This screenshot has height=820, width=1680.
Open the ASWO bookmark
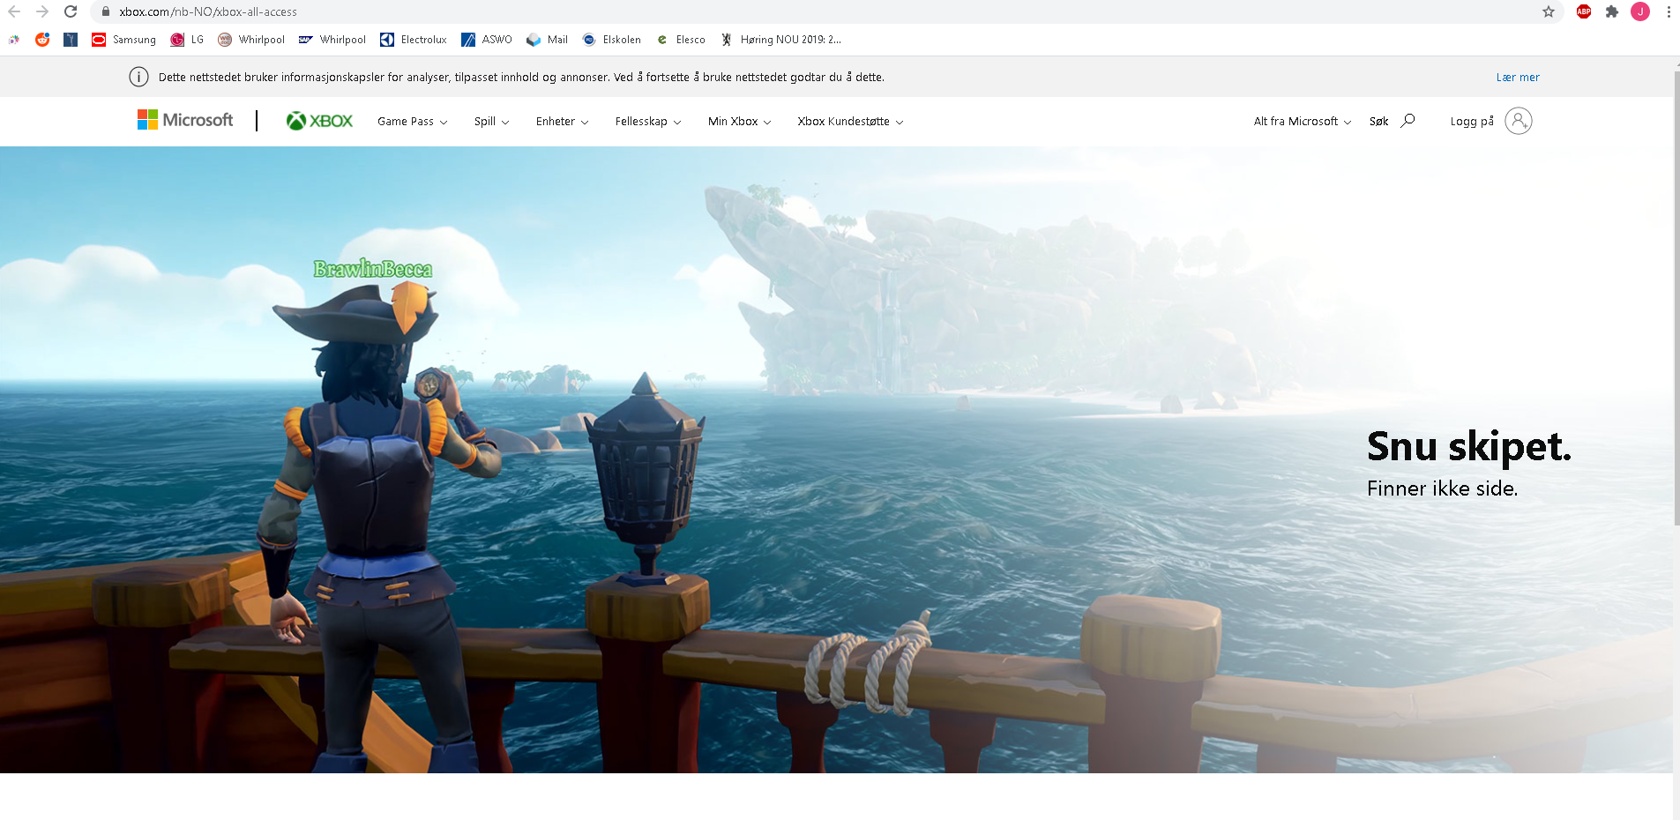tap(487, 40)
